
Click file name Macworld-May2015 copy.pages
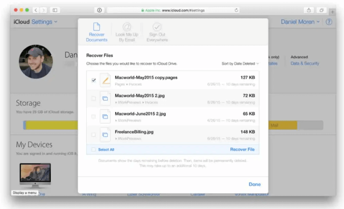(146, 78)
